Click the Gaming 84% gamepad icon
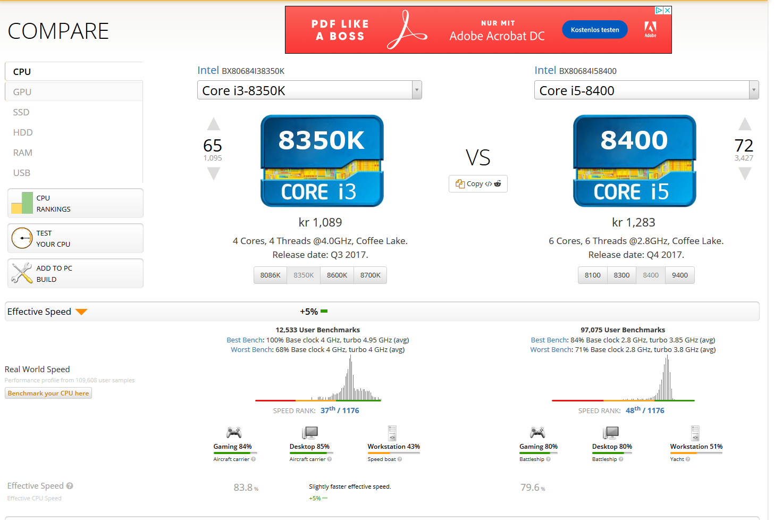The width and height of the screenshot is (782, 520). click(234, 432)
